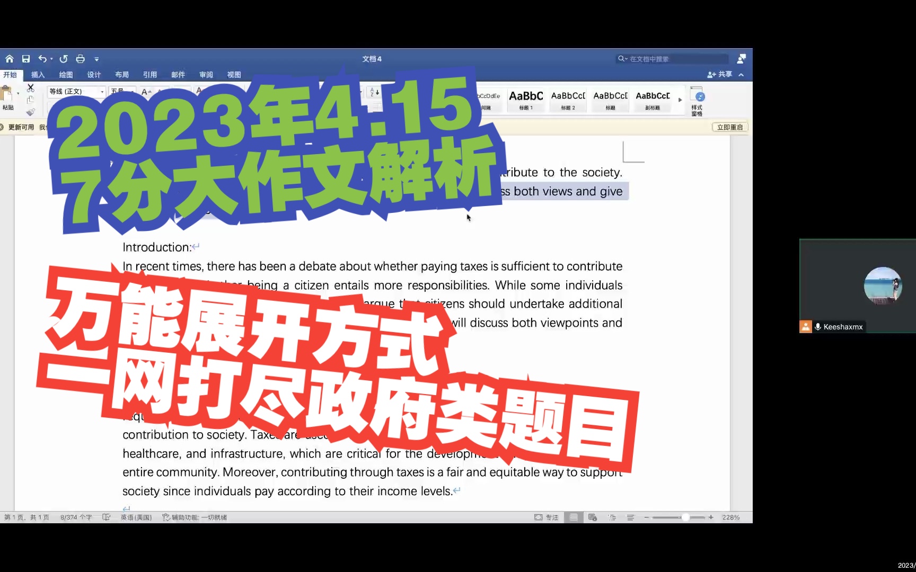Image resolution: width=916 pixels, height=572 pixels.
Task: Expand the styles gallery with the arrow
Action: [680, 100]
